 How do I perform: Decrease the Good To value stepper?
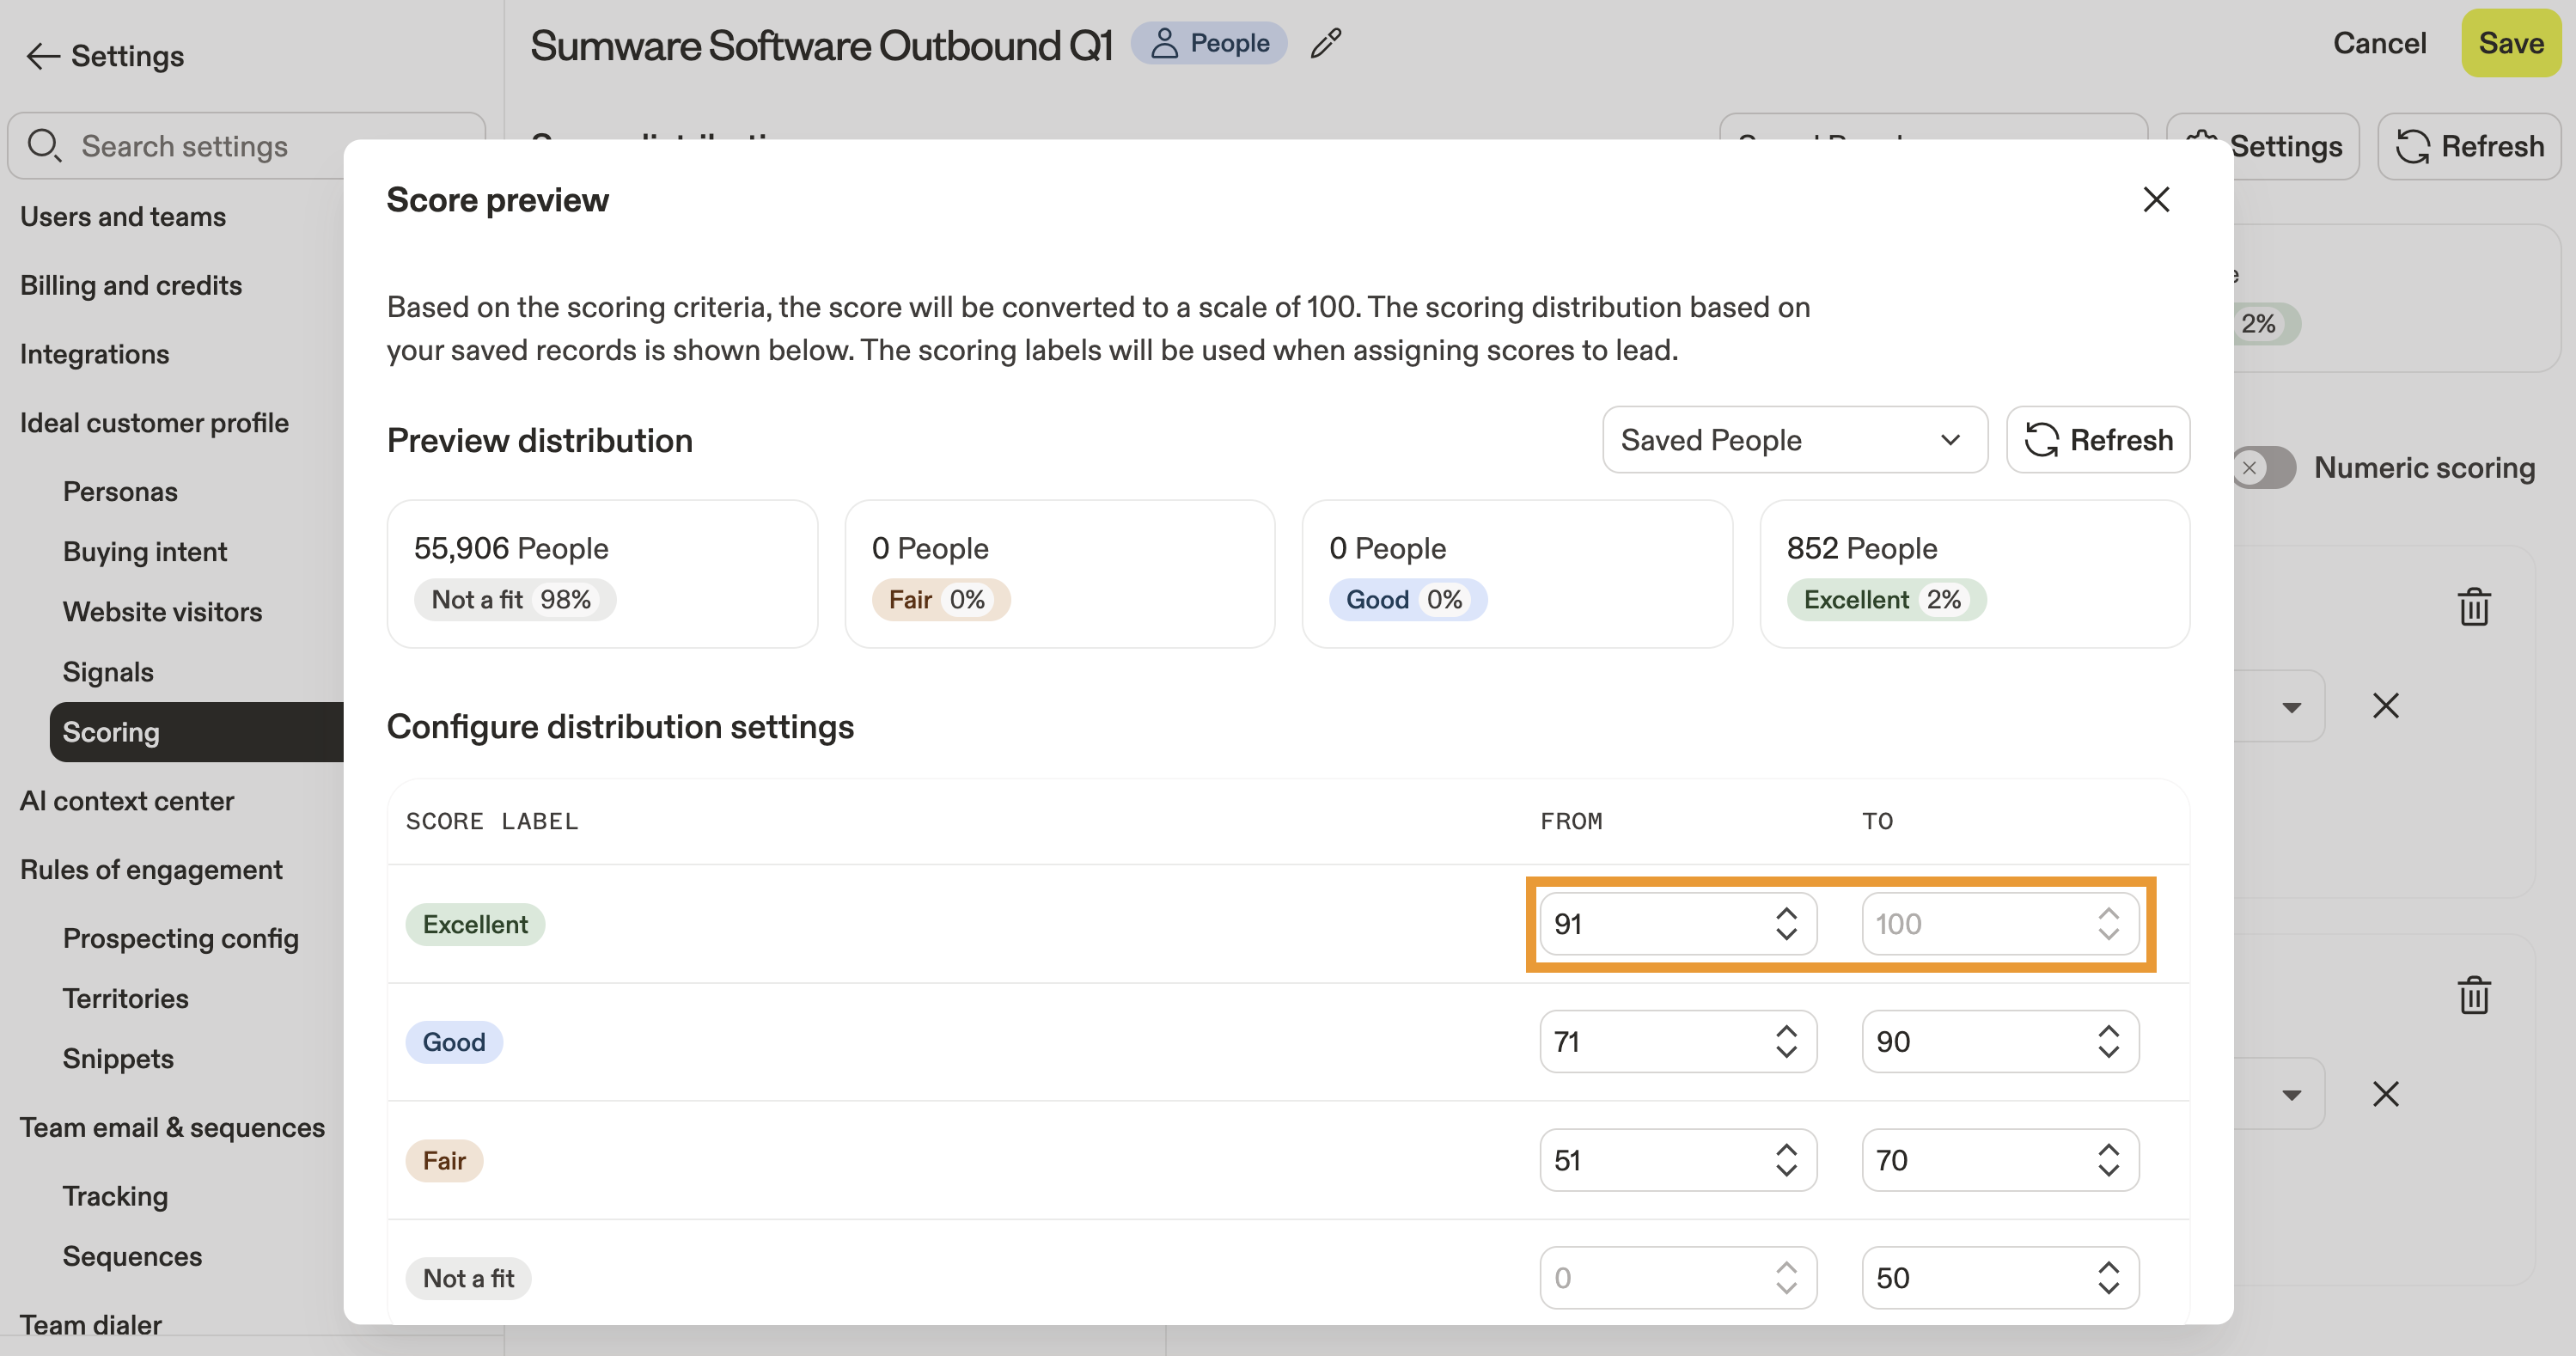(x=2108, y=1052)
